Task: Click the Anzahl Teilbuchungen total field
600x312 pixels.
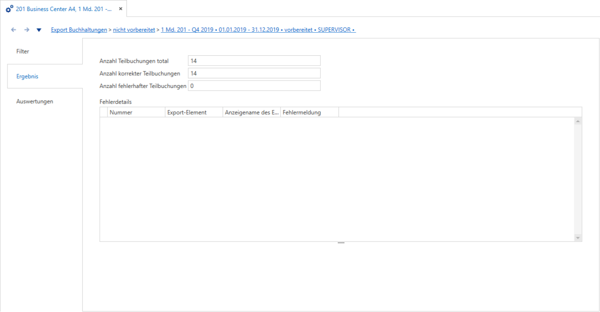Action: coord(254,61)
